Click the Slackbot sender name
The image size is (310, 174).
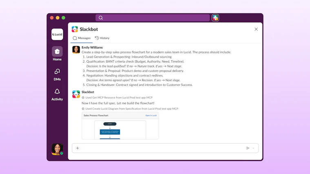[x=88, y=92]
